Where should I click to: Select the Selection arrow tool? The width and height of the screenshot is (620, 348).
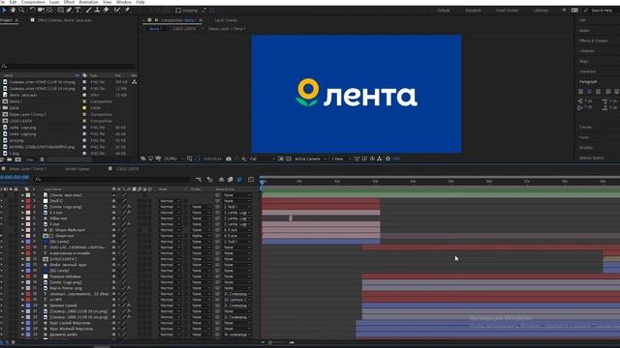tap(4, 11)
